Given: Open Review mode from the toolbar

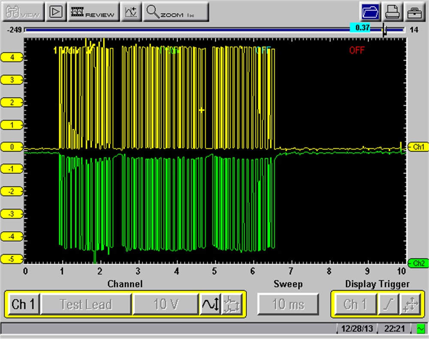Looking at the screenshot, I should tap(93, 12).
